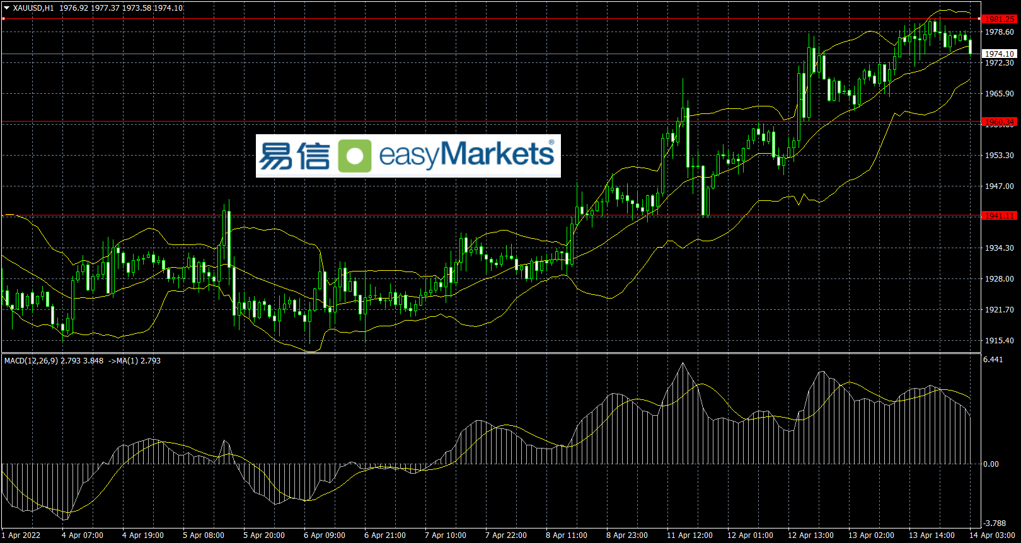Click the 6 Apr 09:00 time label
The width and height of the screenshot is (1021, 543).
coord(325,535)
